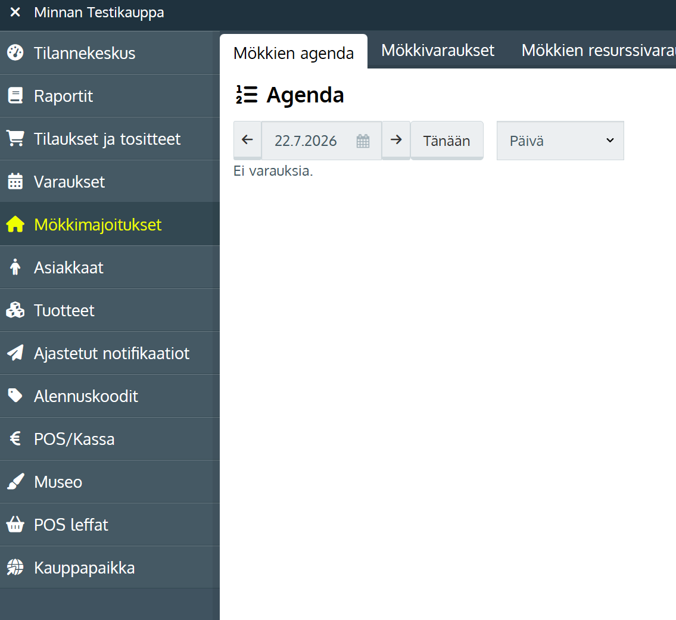Click the Tilannekeskus dashboard gauge icon

15,52
